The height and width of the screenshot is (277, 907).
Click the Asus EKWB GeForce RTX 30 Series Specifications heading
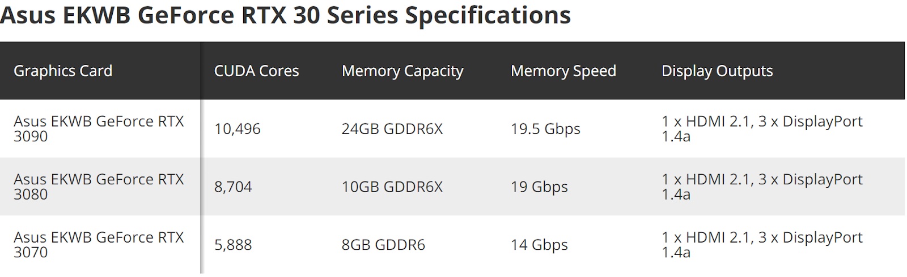coord(285,15)
